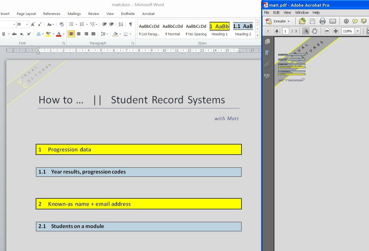Screen dimensions: 369x251
Task: Apply the Heading 1 style
Action: click(x=220, y=29)
